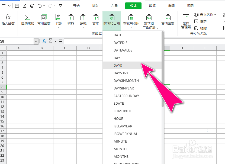Expand the formula bar sigma dropdown arrow
The image size is (225, 164).
point(56,41)
